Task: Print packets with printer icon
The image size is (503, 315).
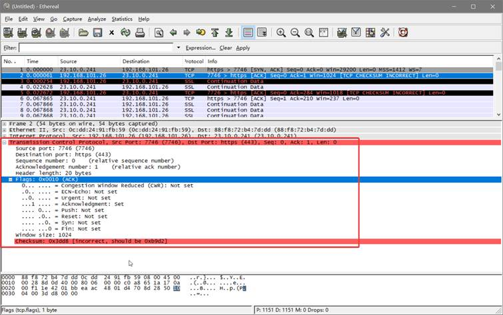Action: click(140, 33)
